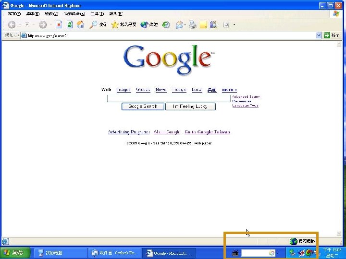
Task: Click the Chinese link before more »
Action: click(x=211, y=90)
